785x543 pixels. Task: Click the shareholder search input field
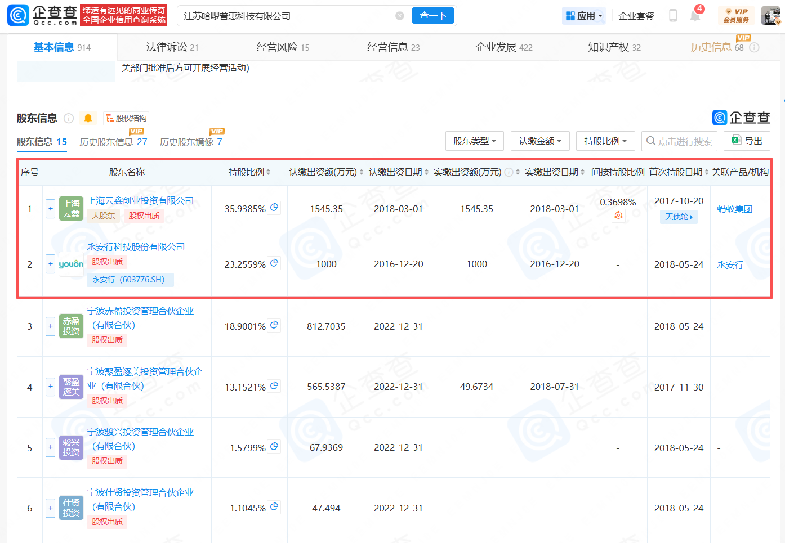(684, 141)
